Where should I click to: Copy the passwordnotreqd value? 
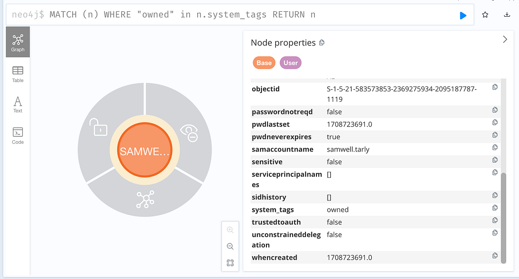495,110
